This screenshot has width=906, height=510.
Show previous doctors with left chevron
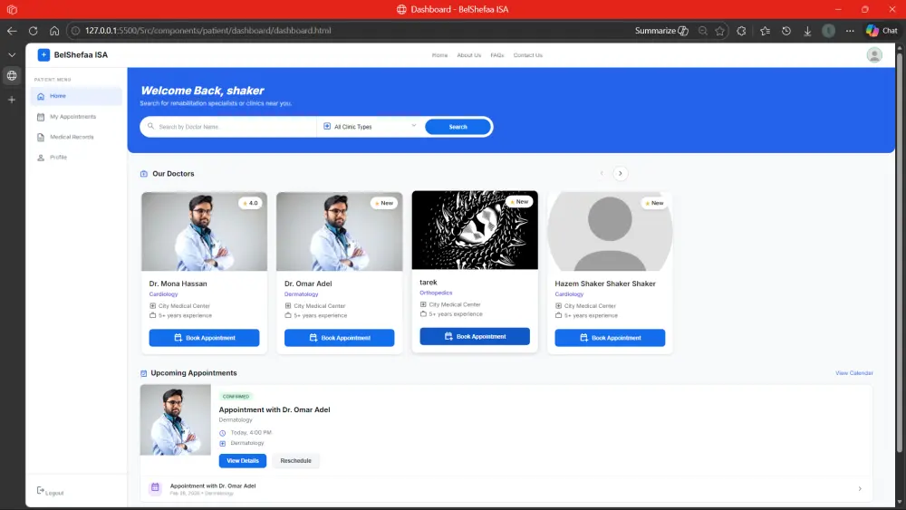pos(602,173)
